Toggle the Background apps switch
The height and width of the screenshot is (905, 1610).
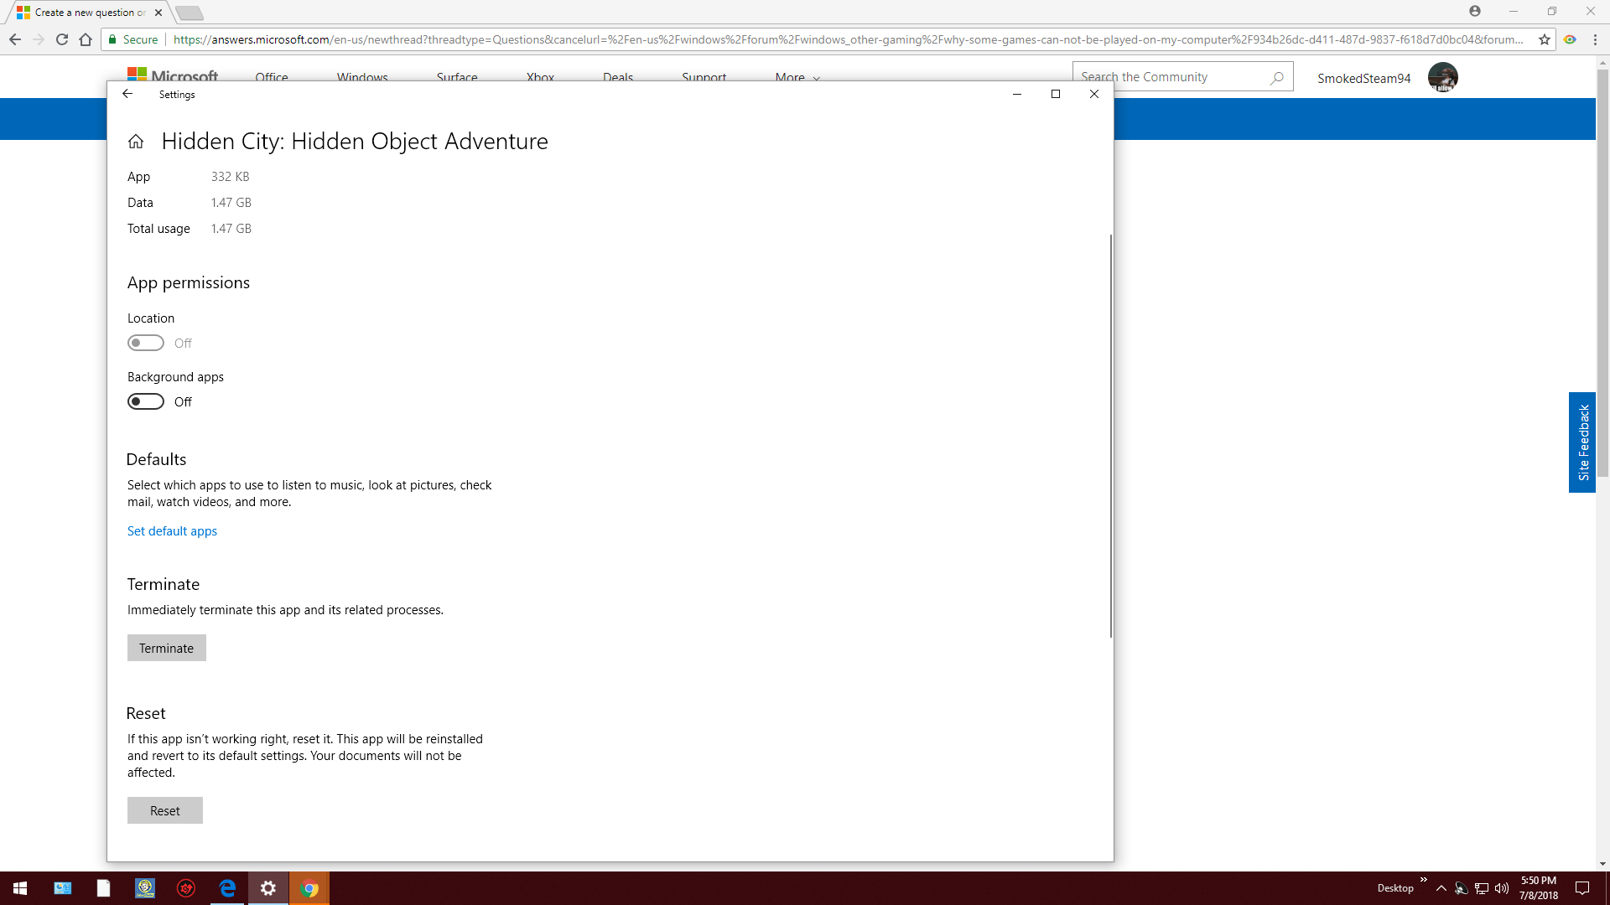click(x=146, y=401)
